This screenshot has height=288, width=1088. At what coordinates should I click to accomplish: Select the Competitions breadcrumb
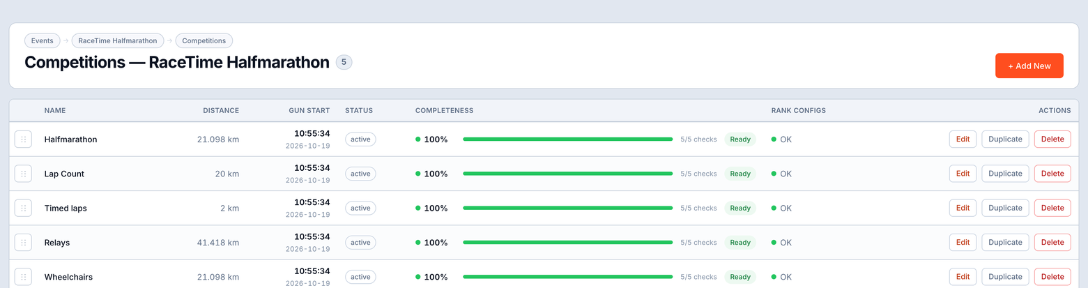pos(204,40)
